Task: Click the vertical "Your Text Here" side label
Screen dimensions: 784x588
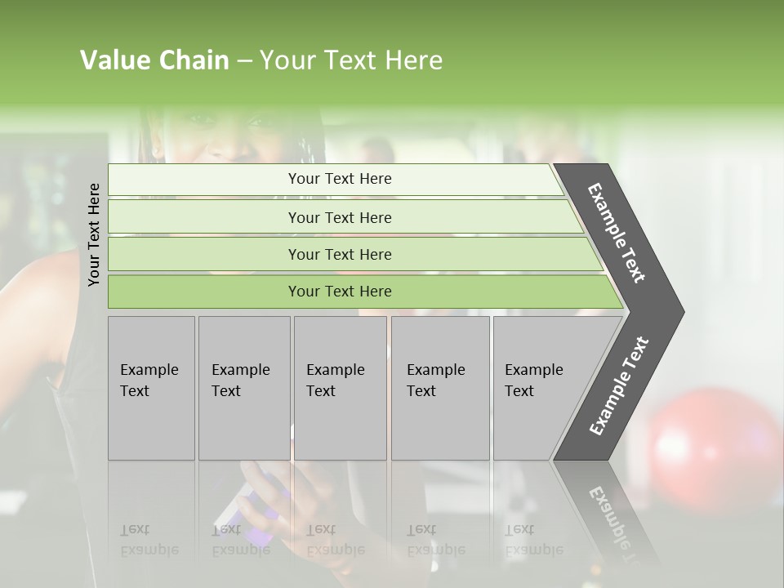Action: pos(95,234)
